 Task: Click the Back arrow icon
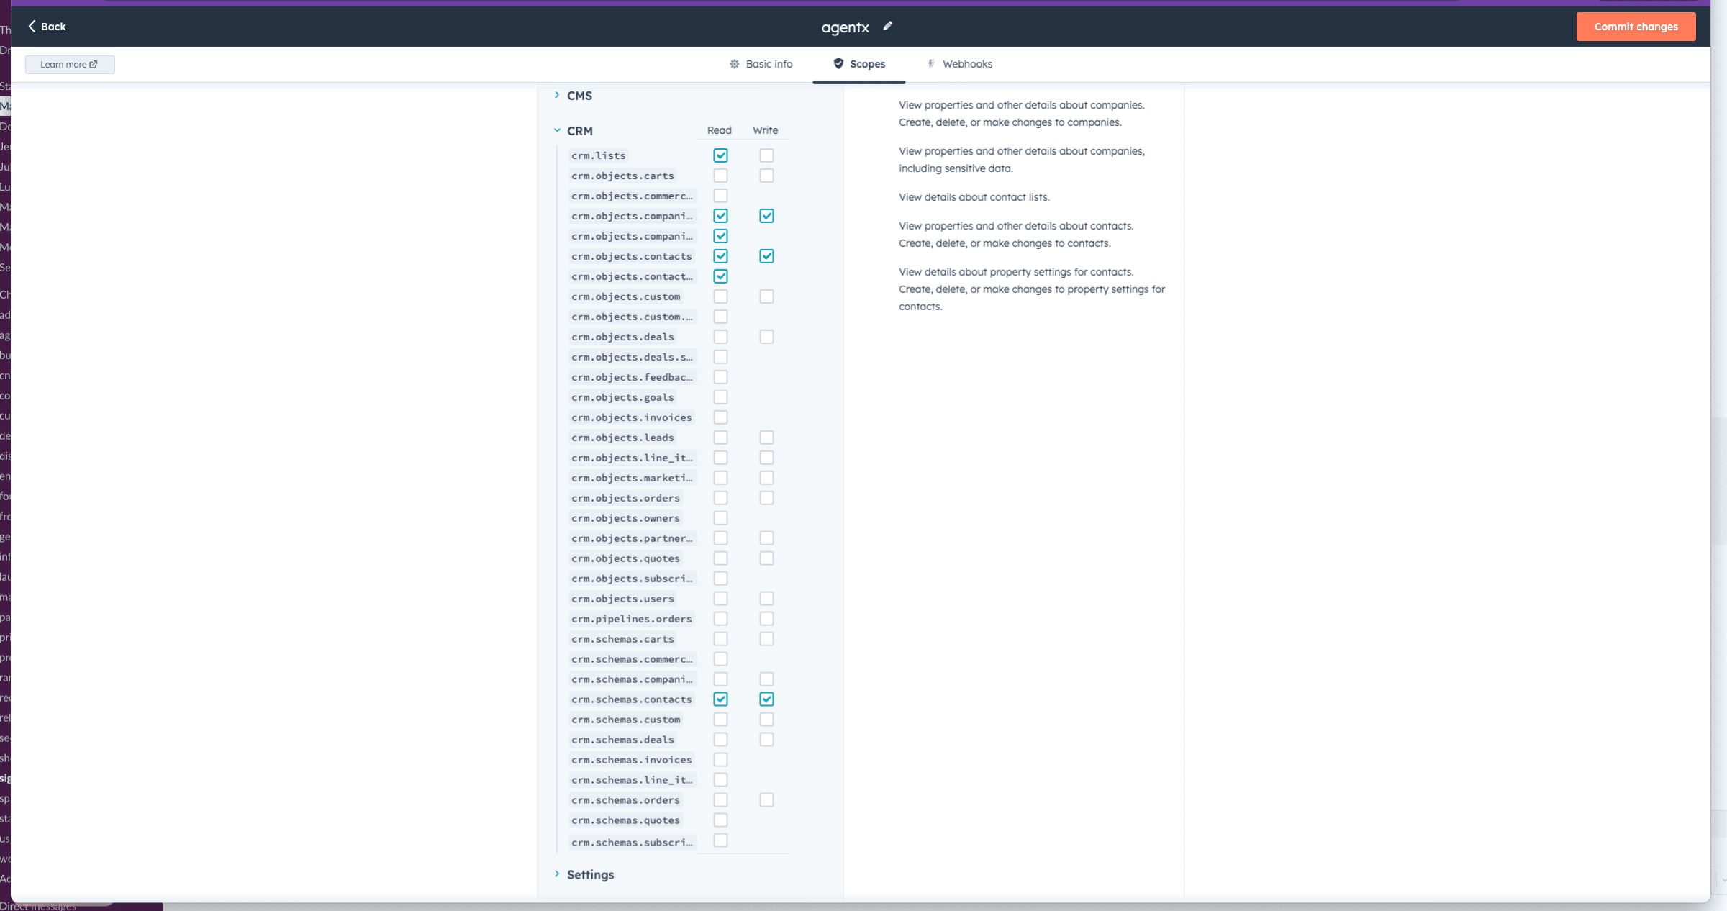(x=32, y=26)
